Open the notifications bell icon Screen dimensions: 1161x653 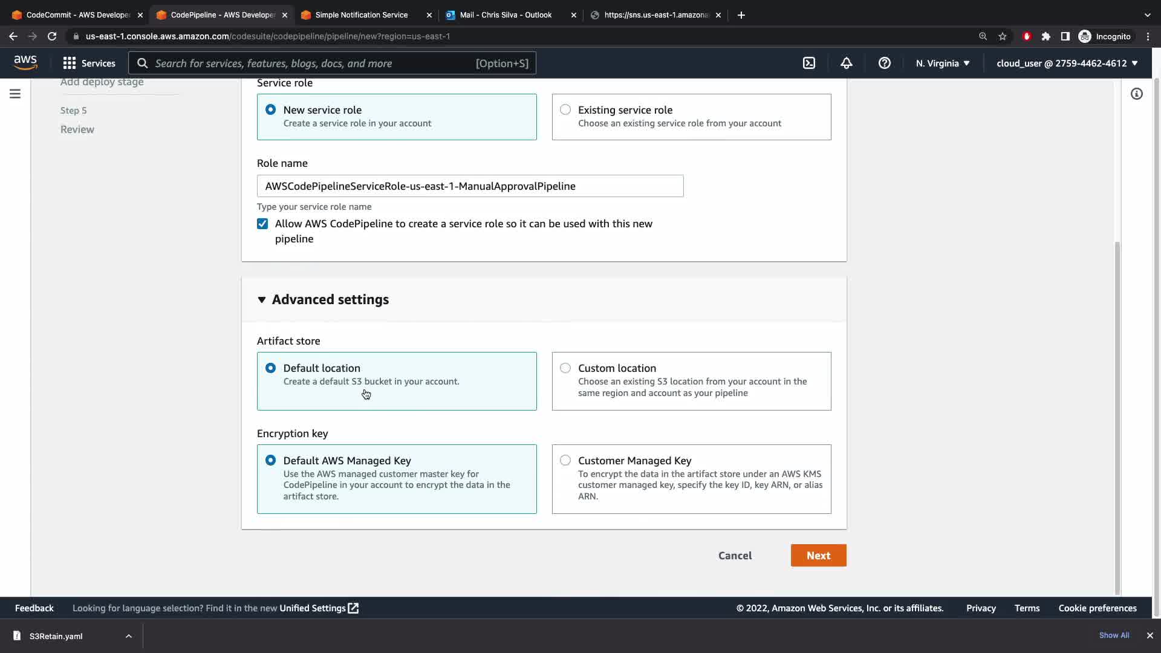[x=846, y=63]
